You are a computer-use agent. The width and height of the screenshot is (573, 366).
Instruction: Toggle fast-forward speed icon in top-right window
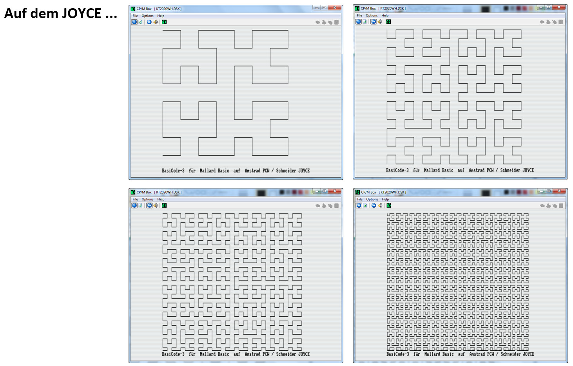(374, 22)
